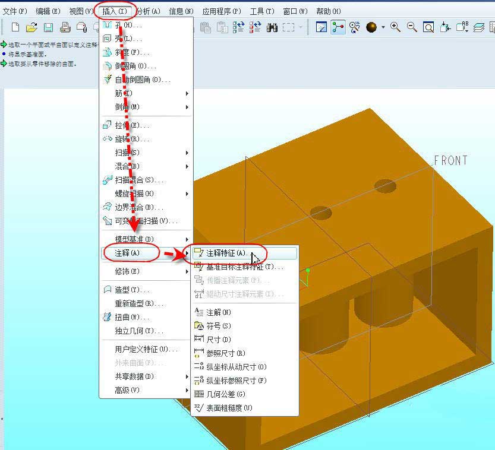Click the Refit view icon

(x=429, y=27)
